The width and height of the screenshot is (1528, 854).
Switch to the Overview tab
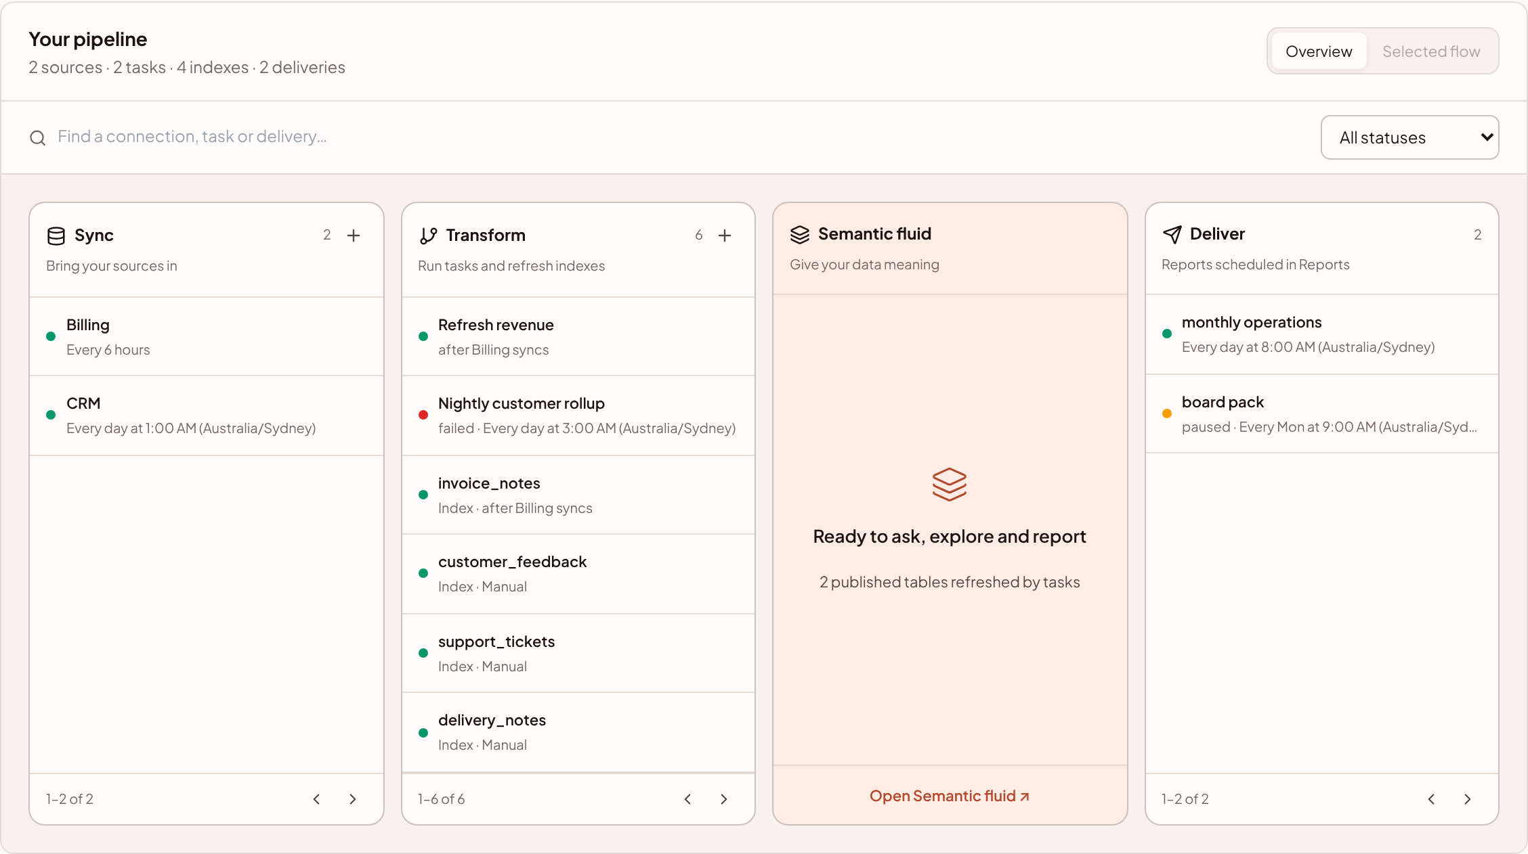tap(1319, 51)
